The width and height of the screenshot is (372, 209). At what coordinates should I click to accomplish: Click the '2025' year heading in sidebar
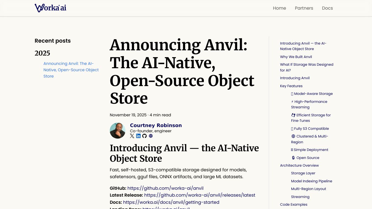click(x=42, y=53)
